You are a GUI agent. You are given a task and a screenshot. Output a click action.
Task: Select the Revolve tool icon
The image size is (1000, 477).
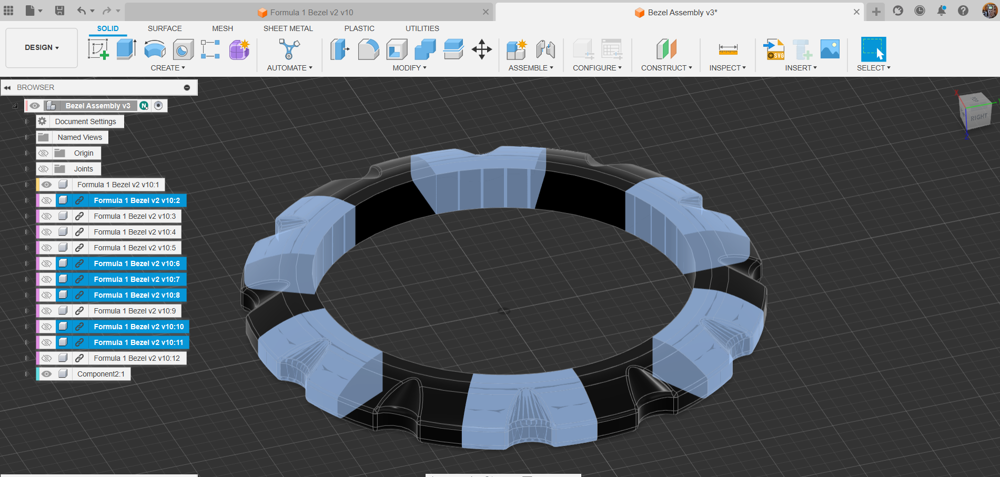click(155, 49)
